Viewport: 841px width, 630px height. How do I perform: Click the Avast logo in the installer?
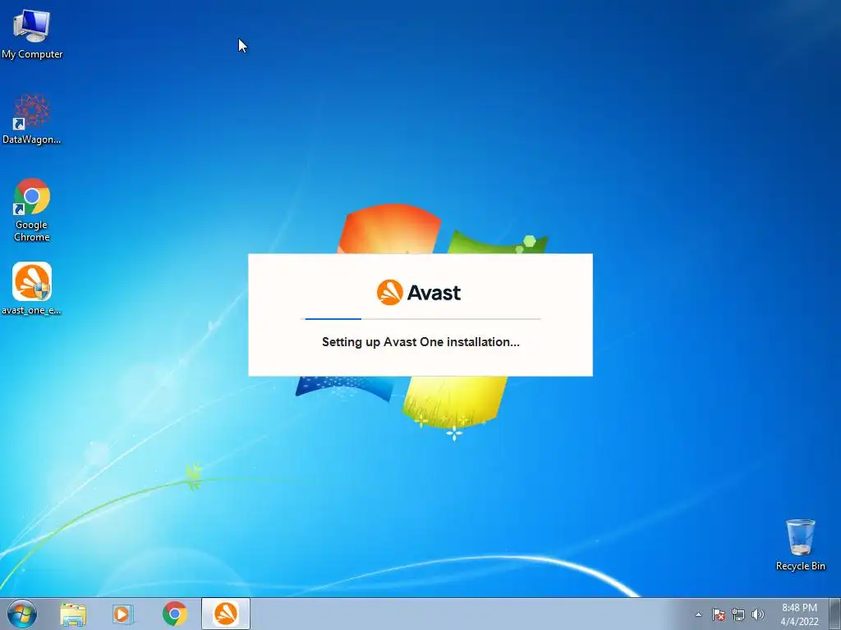coord(418,293)
